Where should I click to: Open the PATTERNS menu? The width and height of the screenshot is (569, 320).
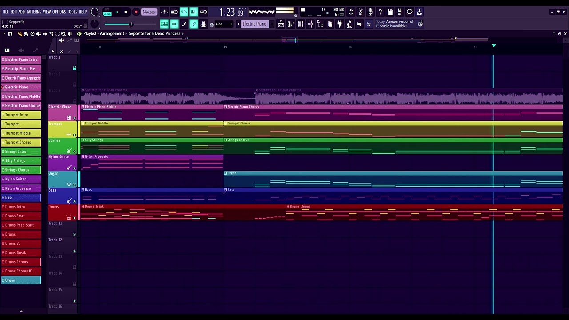point(34,12)
